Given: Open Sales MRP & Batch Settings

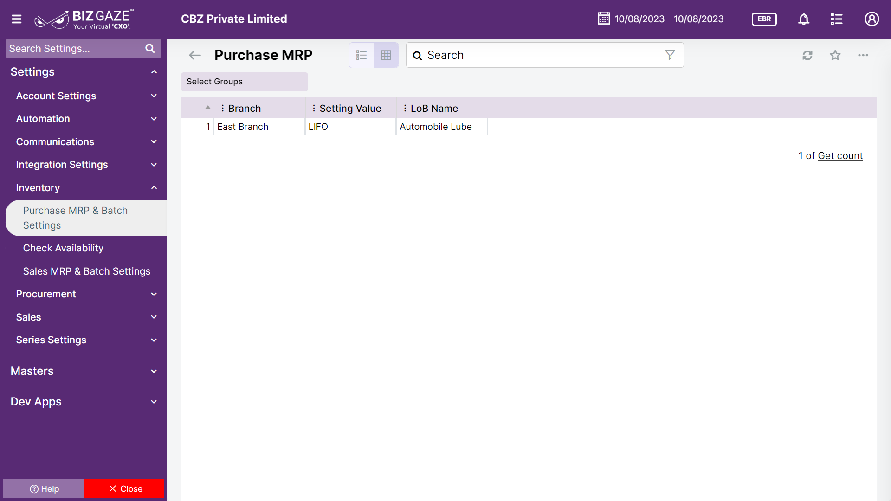Looking at the screenshot, I should click(87, 271).
